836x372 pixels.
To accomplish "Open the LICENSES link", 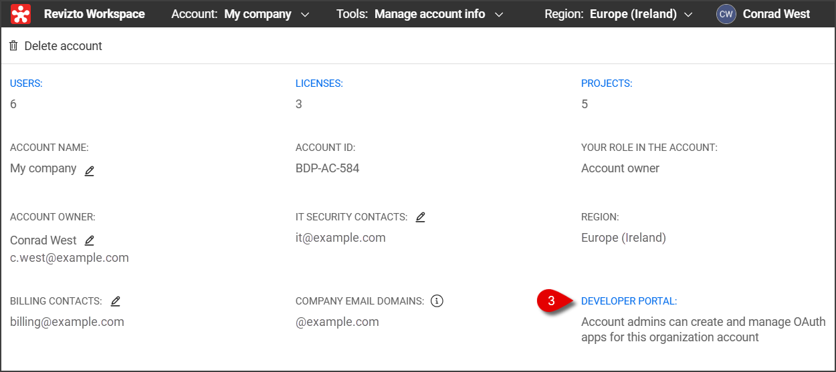I will 319,83.
